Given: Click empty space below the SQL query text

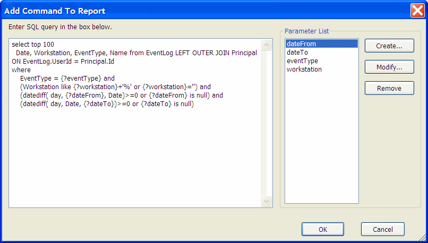Looking at the screenshot, I should (133, 159).
